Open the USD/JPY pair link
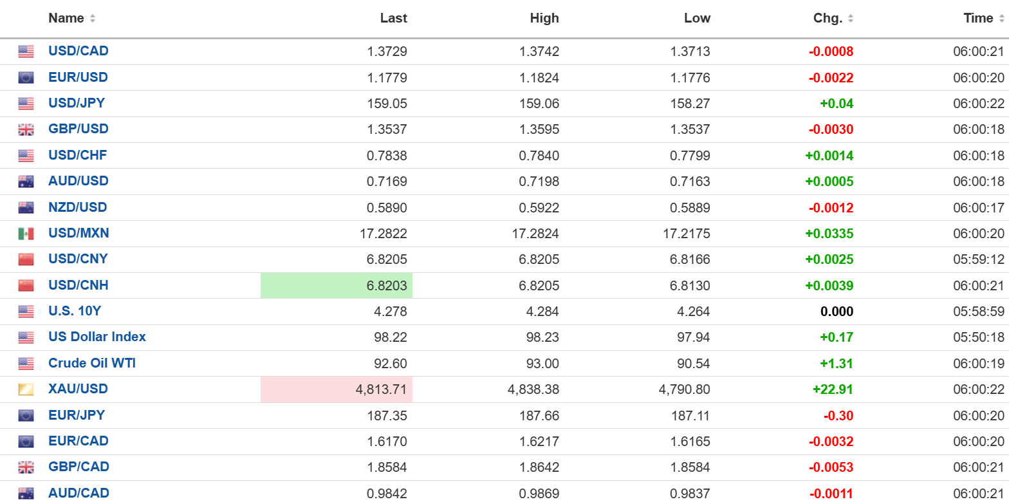The width and height of the screenshot is (1009, 504). [x=77, y=103]
